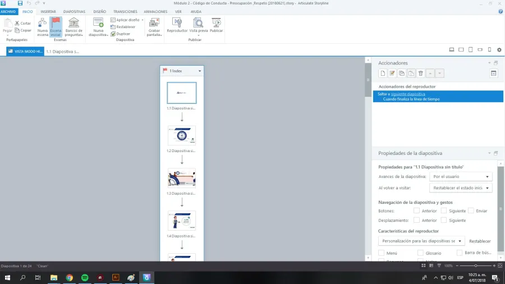Tick the Glosario checkbox
Image resolution: width=505 pixels, height=284 pixels.
pos(420,253)
